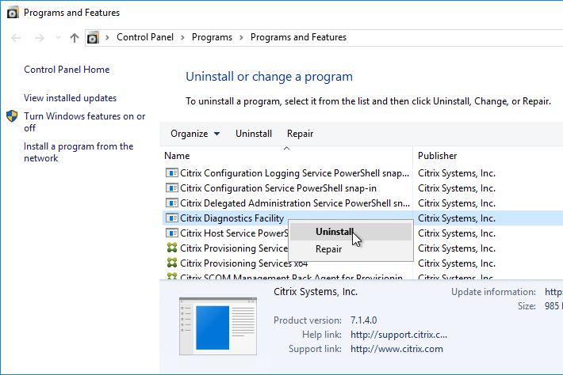
Task: Click Uninstall in the toolbar
Action: pyautogui.click(x=254, y=134)
